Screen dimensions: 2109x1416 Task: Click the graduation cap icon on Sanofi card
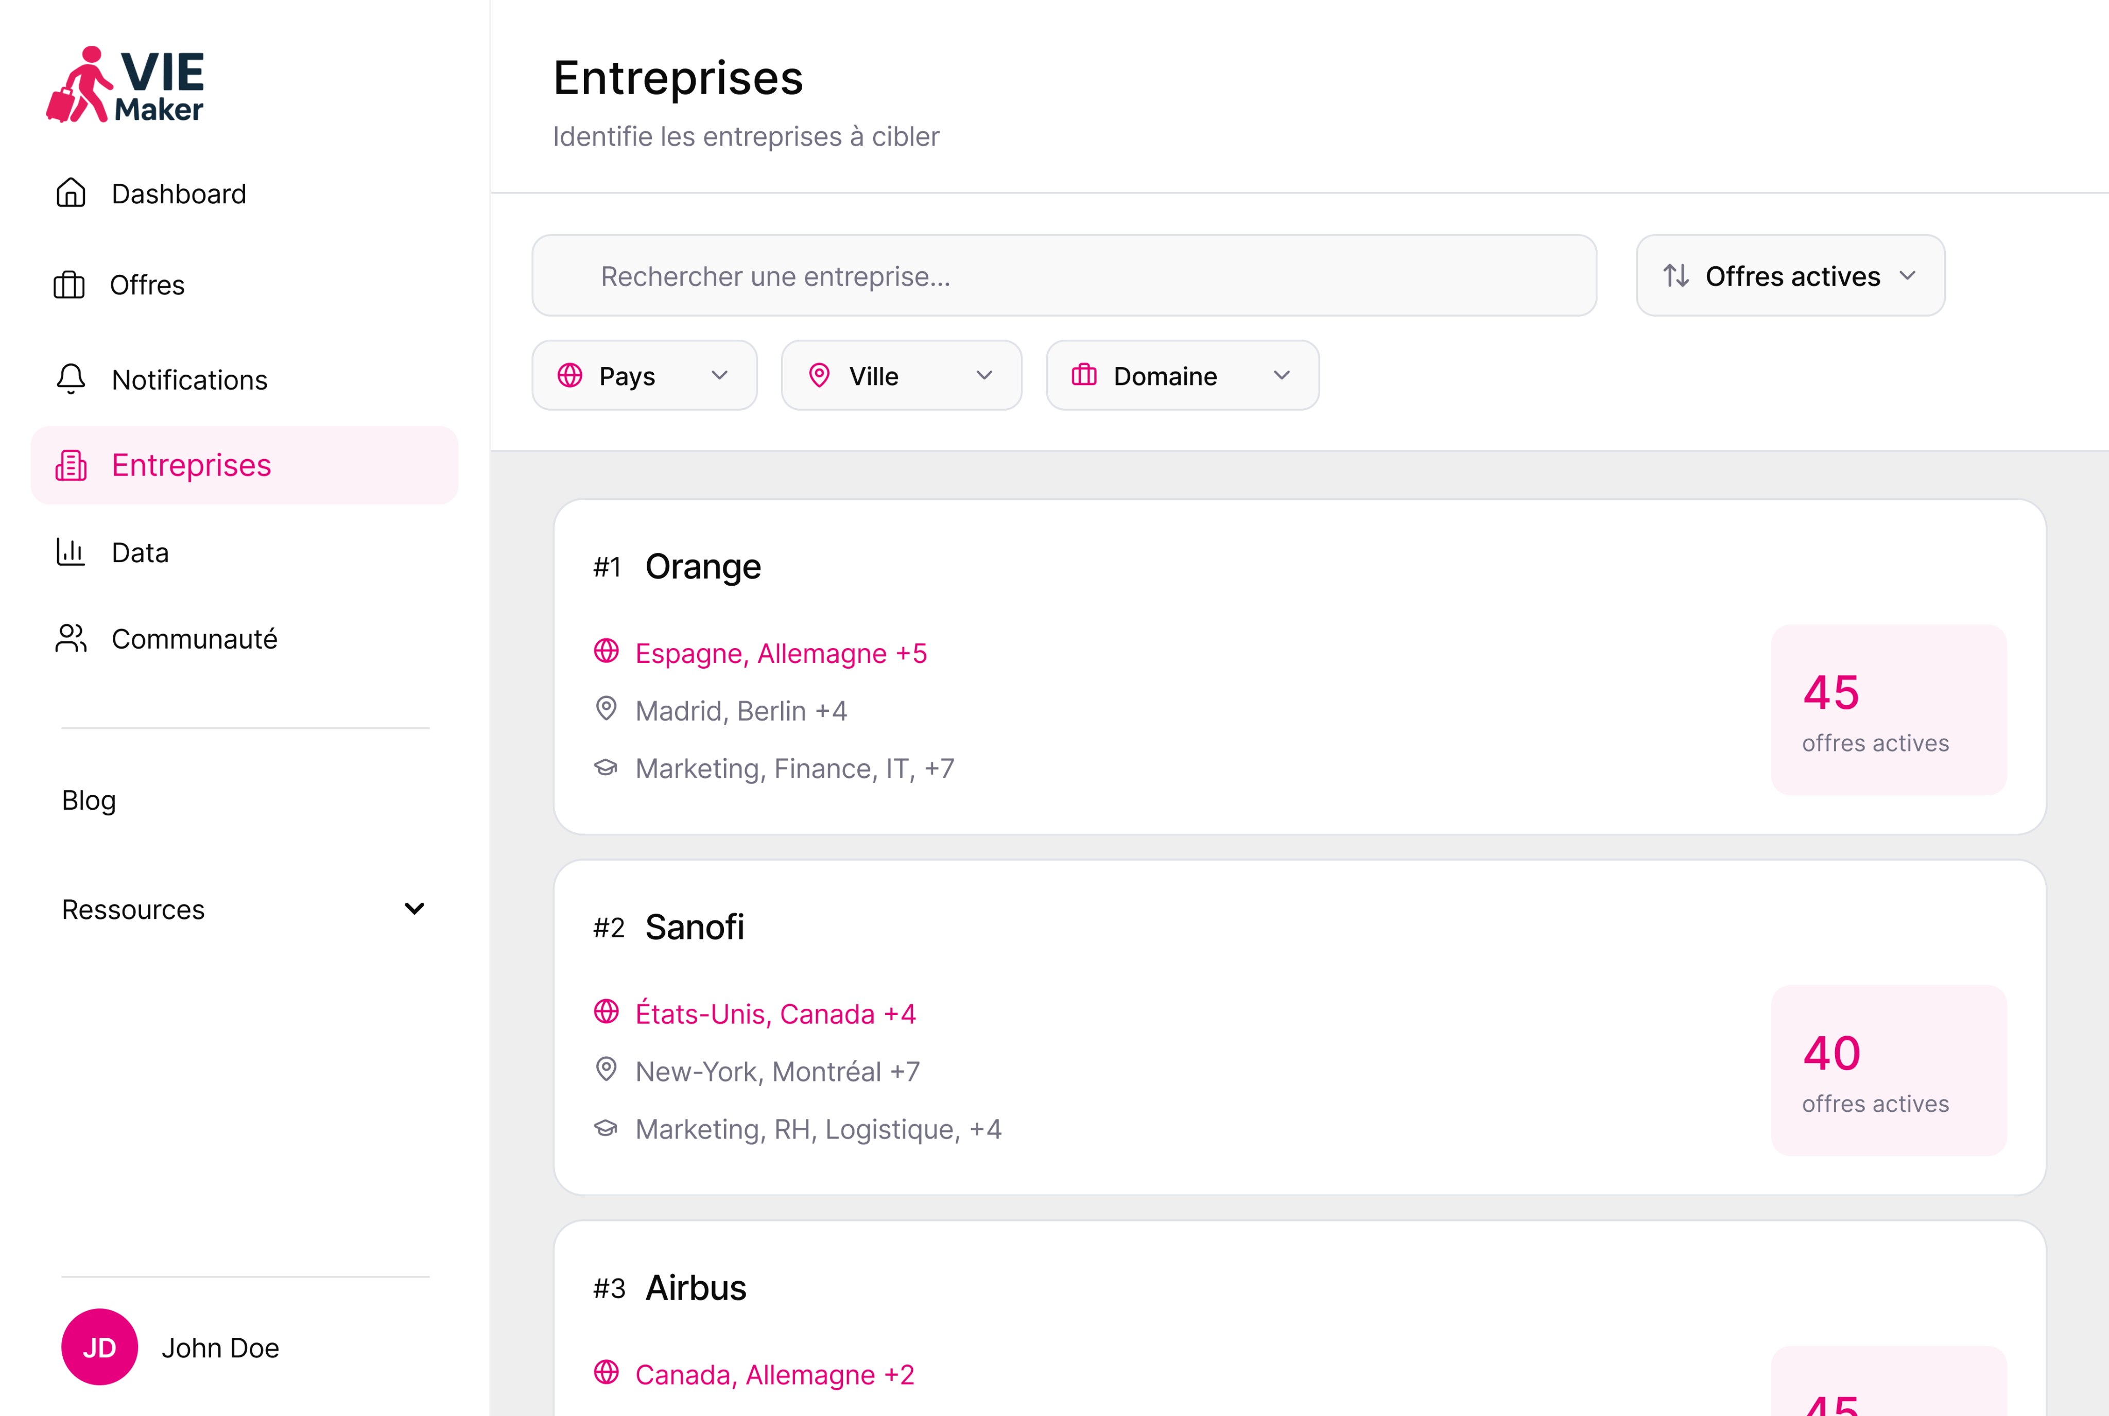(606, 1128)
